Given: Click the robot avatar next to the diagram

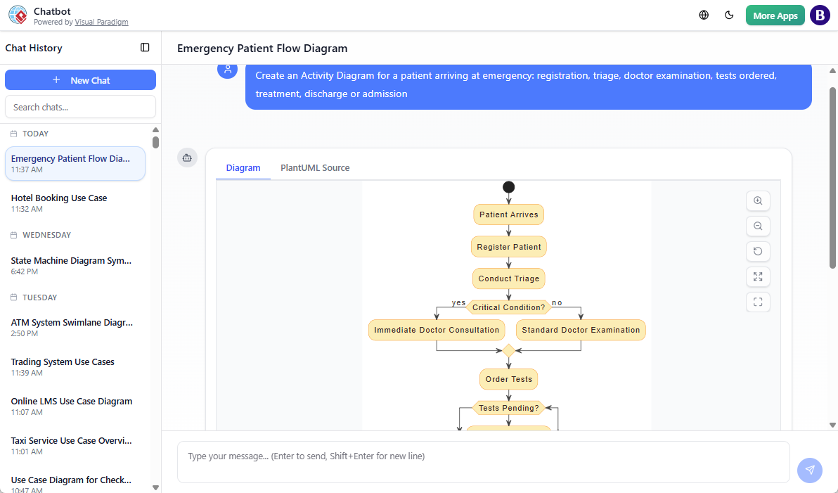Looking at the screenshot, I should pos(187,158).
